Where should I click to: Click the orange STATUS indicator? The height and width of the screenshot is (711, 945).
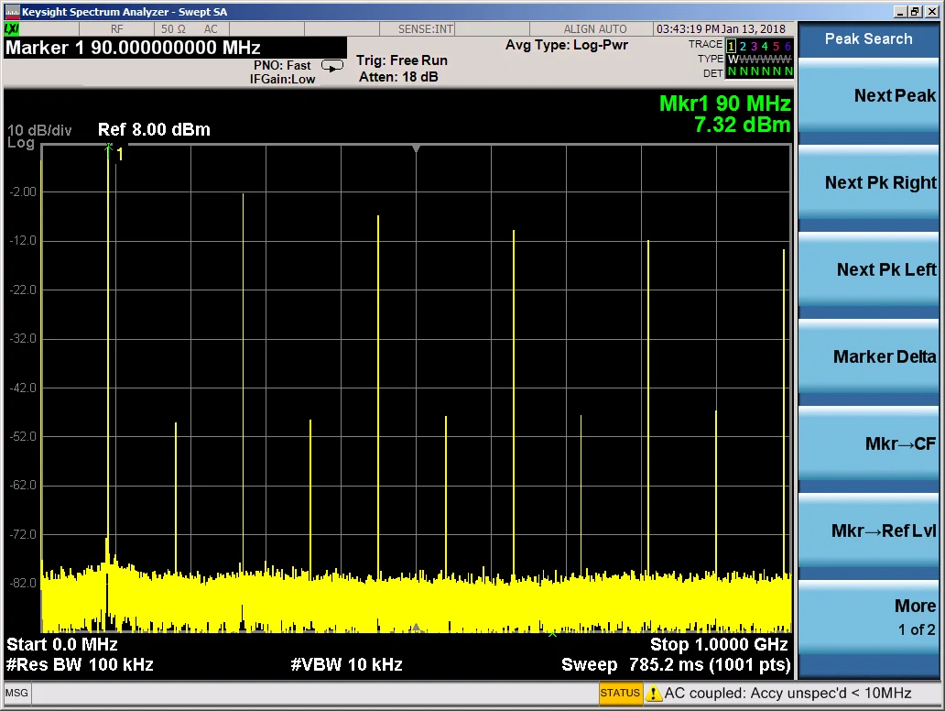[x=620, y=694]
